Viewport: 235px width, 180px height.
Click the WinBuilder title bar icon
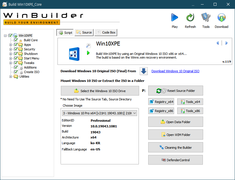coord(5,4)
